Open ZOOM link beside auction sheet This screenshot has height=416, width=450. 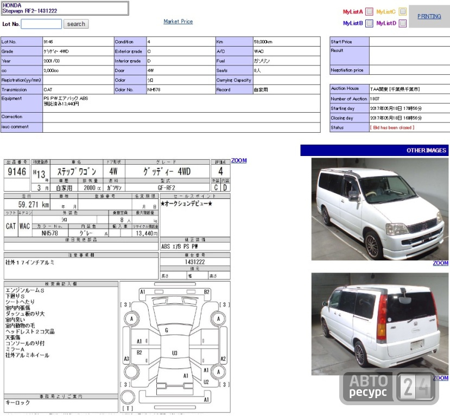239,161
